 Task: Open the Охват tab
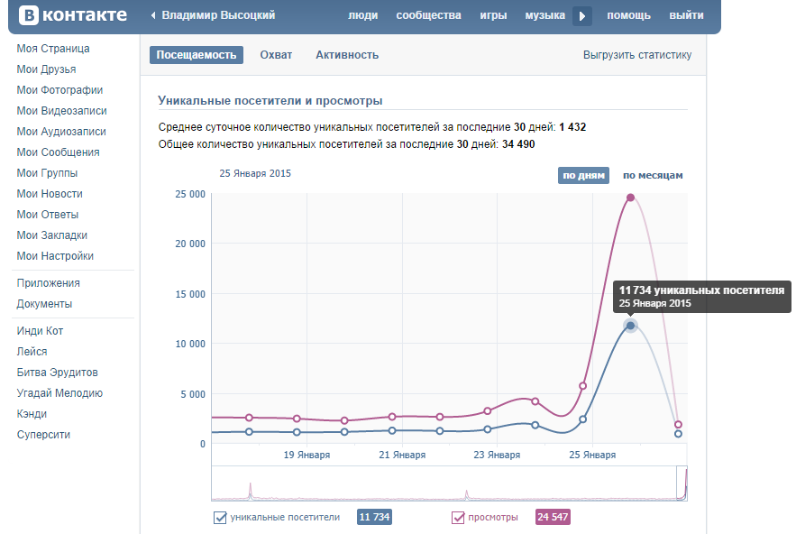[276, 55]
